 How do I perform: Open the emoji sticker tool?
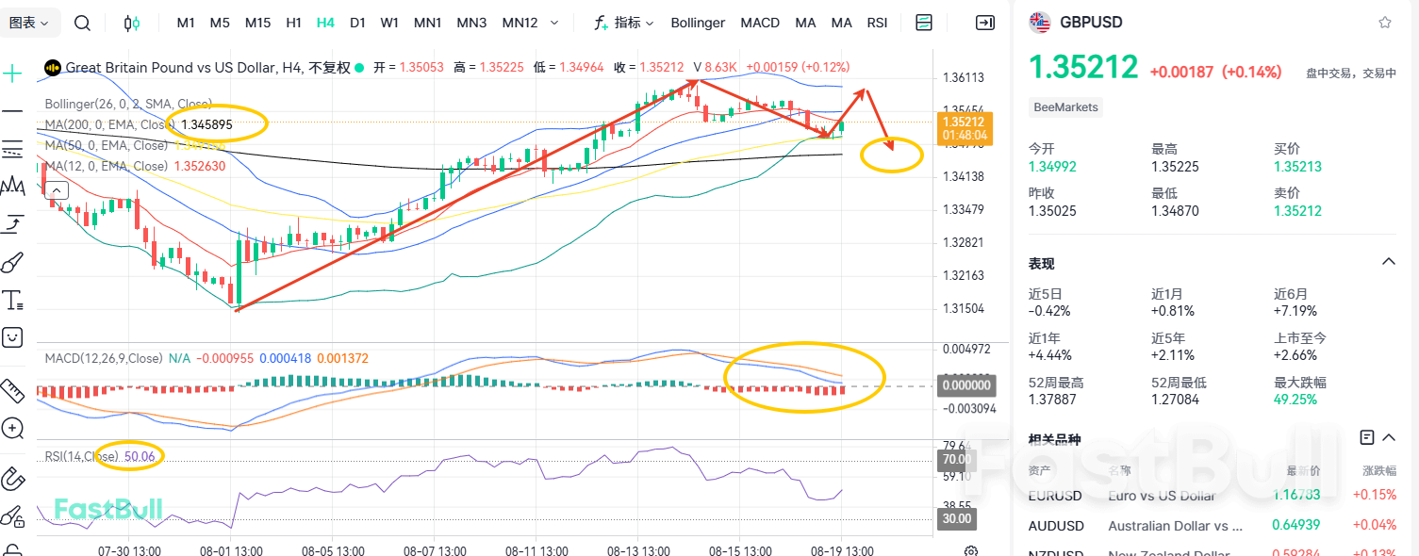(x=13, y=336)
